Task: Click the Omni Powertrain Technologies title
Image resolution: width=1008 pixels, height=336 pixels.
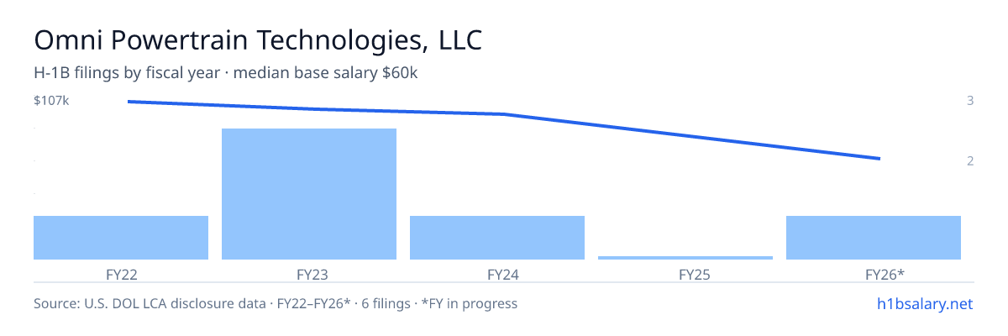Action: click(x=258, y=39)
